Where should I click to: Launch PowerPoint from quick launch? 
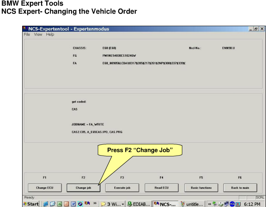pos(66,204)
